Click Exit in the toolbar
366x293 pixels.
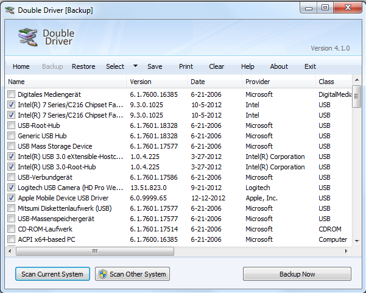pos(310,66)
